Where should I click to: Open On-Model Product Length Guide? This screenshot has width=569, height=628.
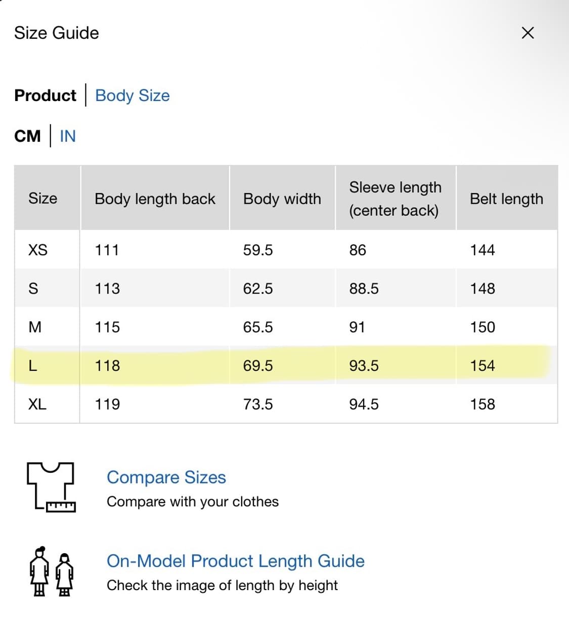pos(235,561)
